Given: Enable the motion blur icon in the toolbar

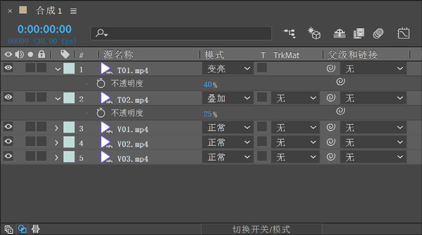Looking at the screenshot, I should pos(378,33).
